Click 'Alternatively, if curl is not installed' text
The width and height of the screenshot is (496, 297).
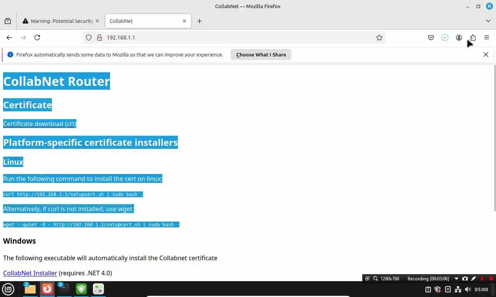point(69,209)
